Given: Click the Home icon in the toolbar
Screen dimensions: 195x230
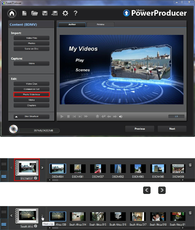Looking at the screenshot, I should (x=12, y=13).
